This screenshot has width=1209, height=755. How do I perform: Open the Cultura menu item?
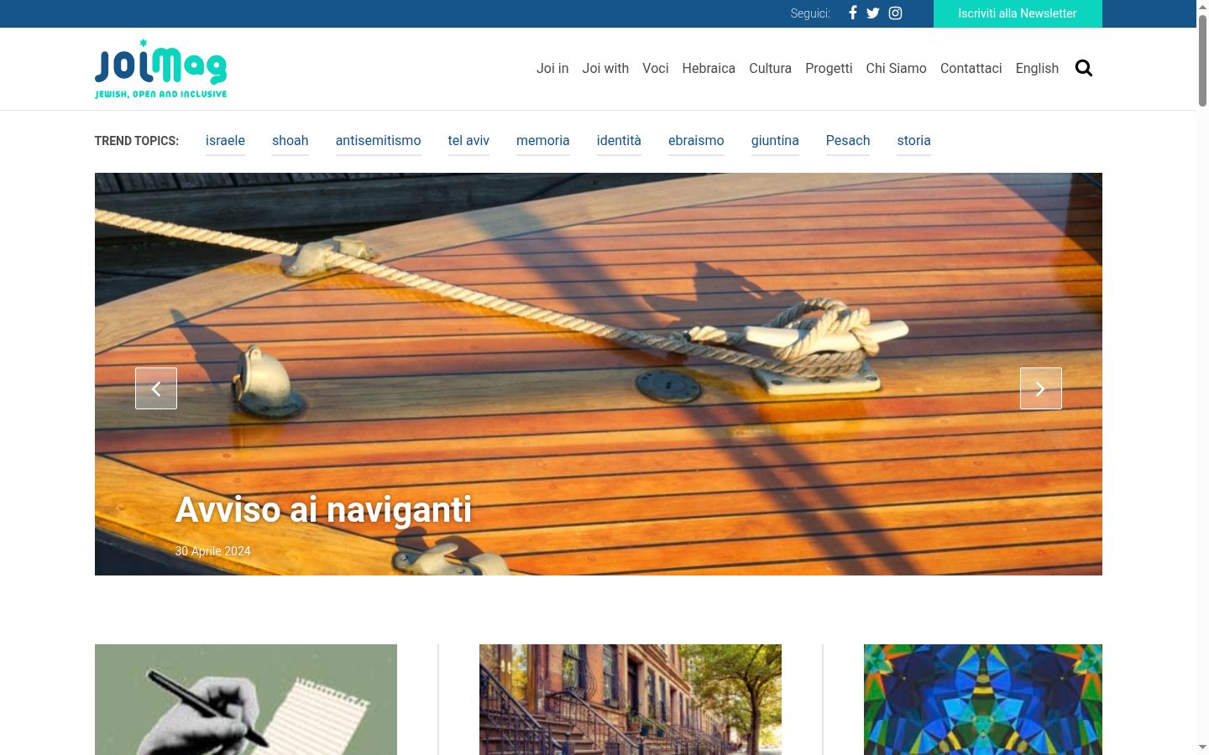(x=770, y=69)
